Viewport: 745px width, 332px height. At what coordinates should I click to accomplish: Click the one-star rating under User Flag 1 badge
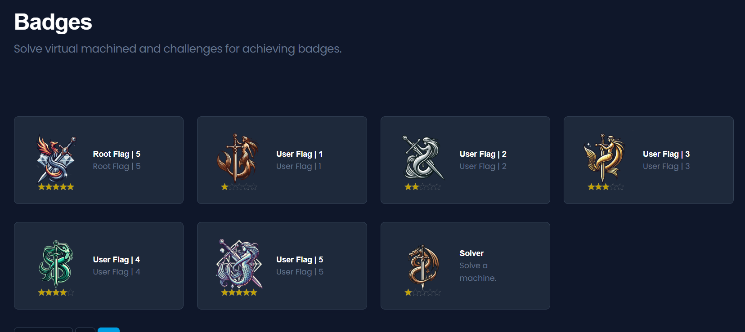point(239,187)
